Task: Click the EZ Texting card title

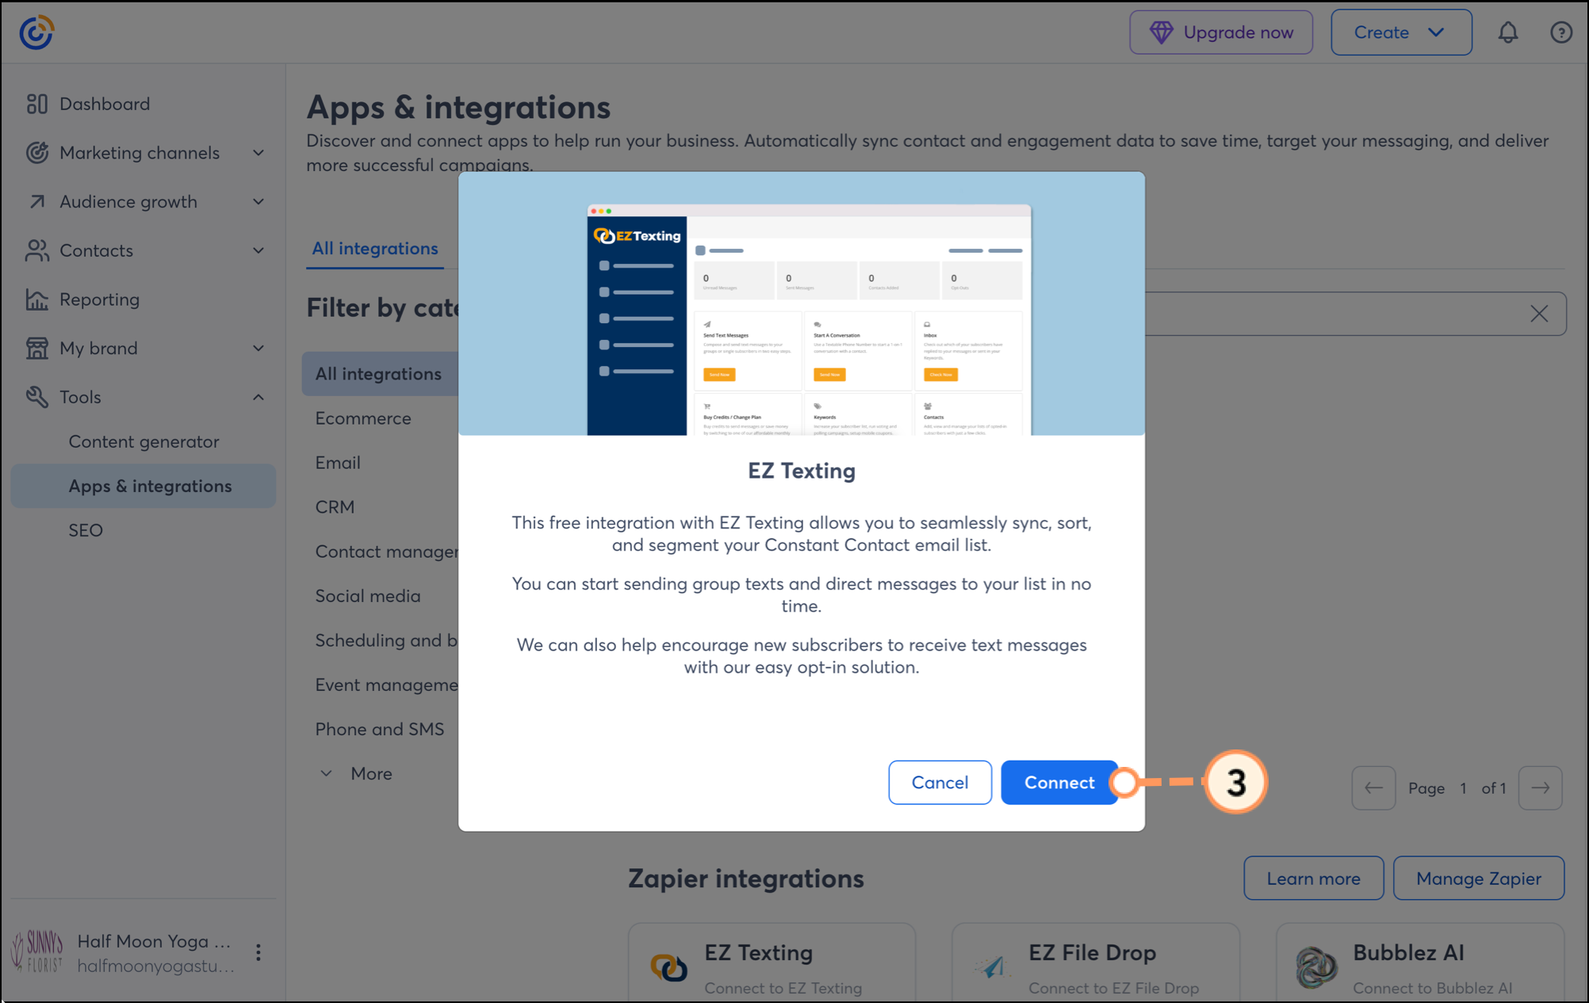Action: click(759, 952)
